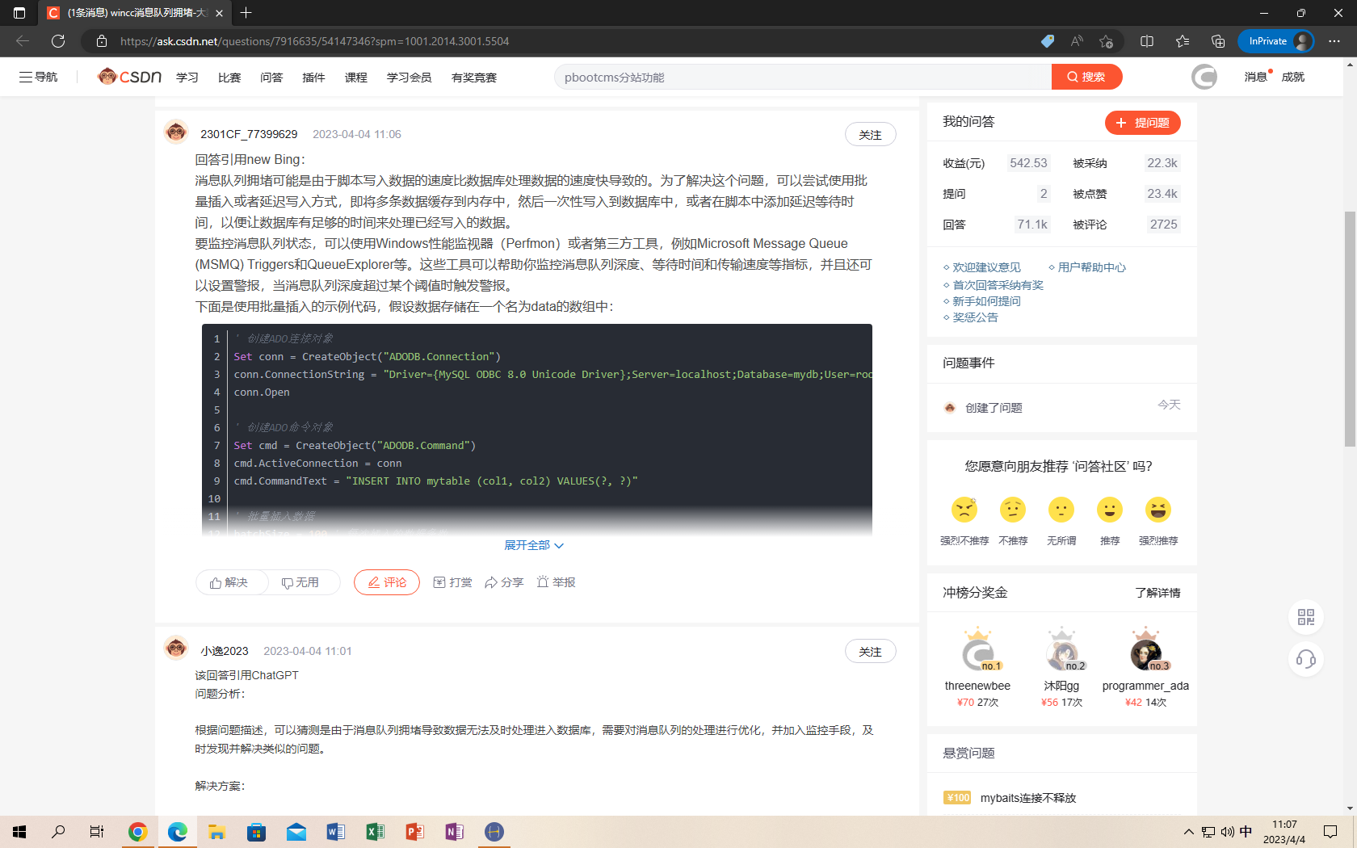Open the 插件 nav item
Screen dimensions: 1357x848
tap(313, 78)
